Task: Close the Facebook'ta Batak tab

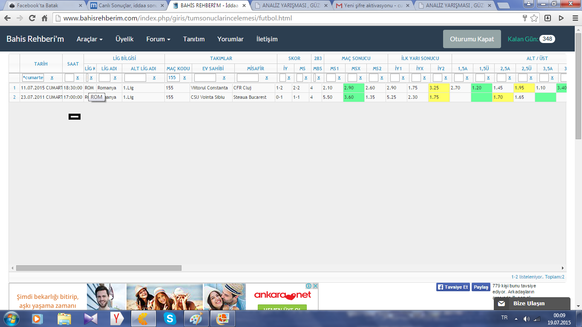Action: (80, 6)
